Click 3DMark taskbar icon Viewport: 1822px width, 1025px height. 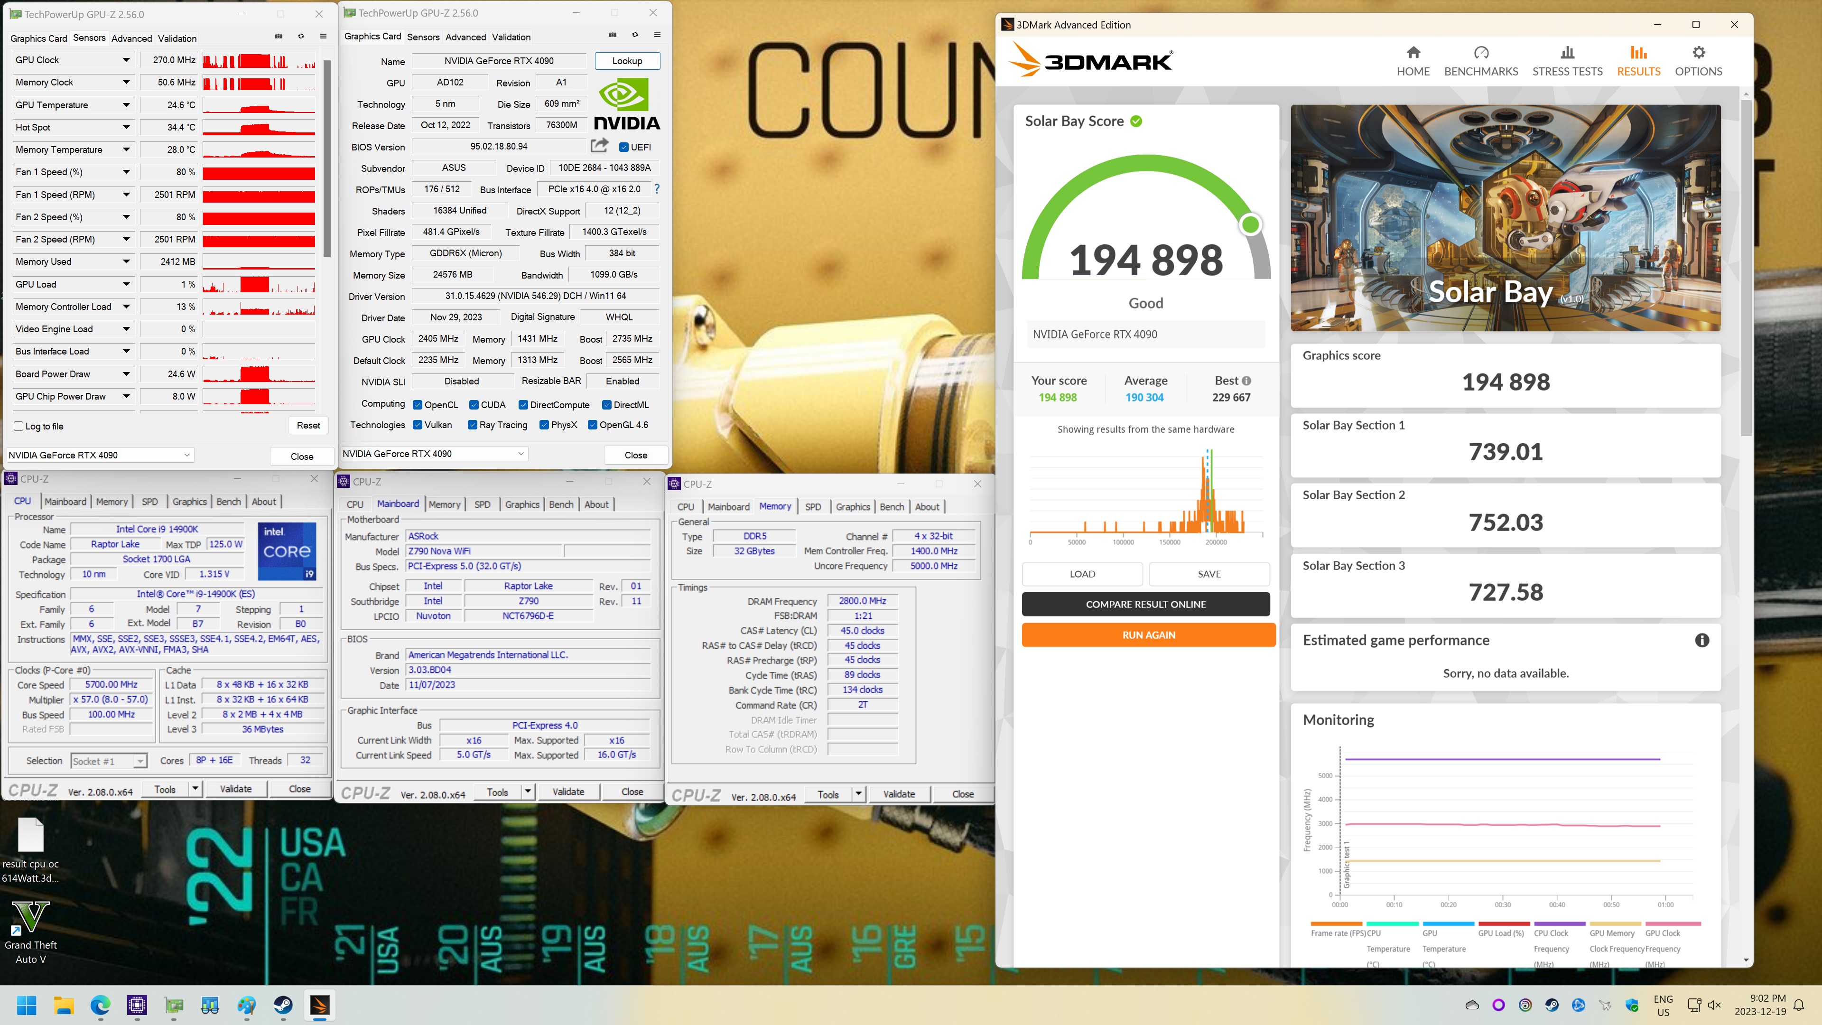click(320, 1005)
